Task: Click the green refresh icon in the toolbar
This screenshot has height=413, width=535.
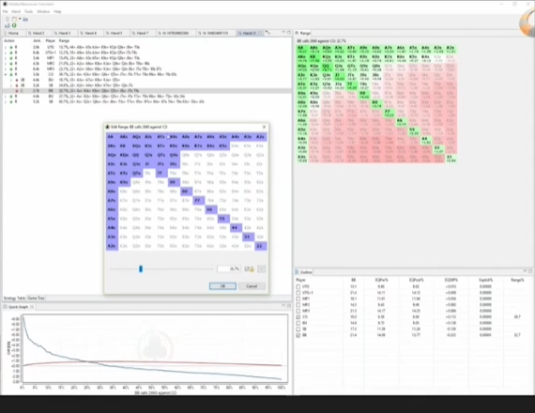Action: point(14,25)
